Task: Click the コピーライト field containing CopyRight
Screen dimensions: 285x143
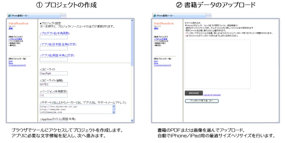Action: (x=54, y=73)
